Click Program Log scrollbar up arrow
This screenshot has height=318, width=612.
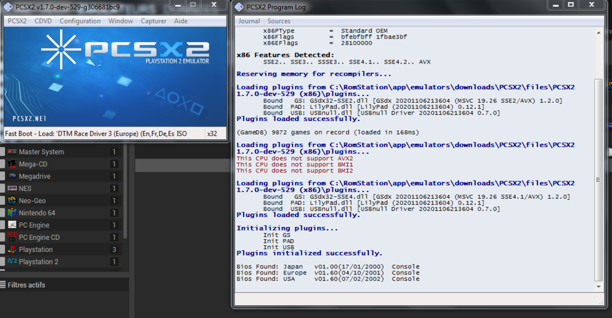click(x=599, y=33)
